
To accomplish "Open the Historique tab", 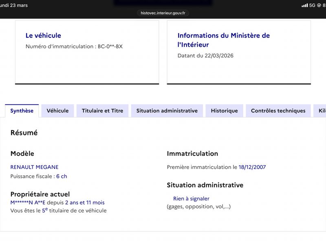I will tap(225, 111).
